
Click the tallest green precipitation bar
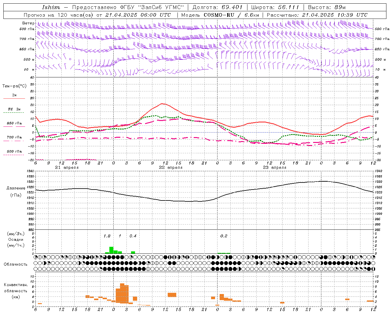111,250
